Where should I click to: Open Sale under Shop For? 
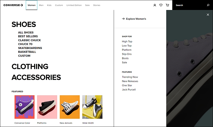[x=125, y=62]
